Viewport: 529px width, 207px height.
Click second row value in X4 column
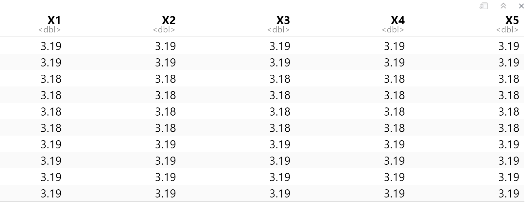[x=395, y=63]
